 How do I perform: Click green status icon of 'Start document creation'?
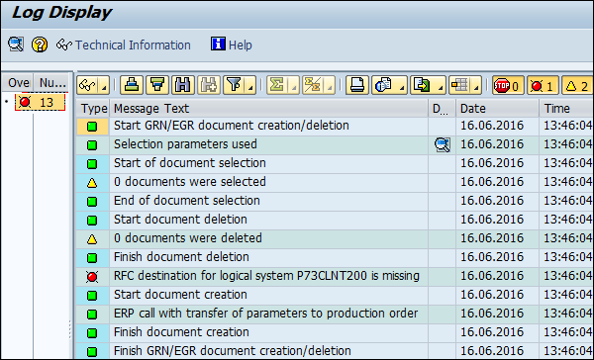92,296
